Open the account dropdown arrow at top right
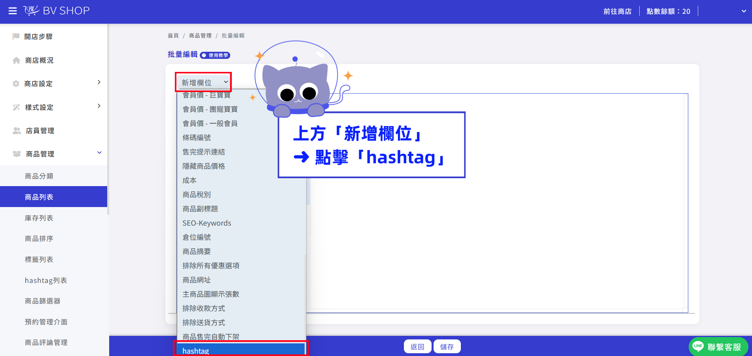752x356 pixels. click(744, 11)
